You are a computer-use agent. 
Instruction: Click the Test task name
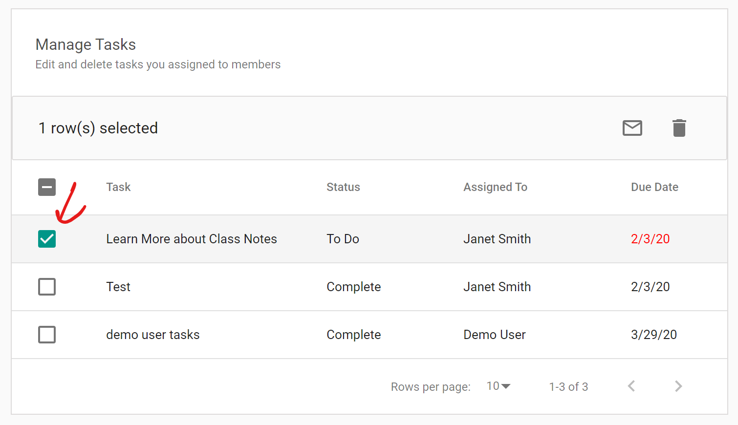[x=118, y=287]
